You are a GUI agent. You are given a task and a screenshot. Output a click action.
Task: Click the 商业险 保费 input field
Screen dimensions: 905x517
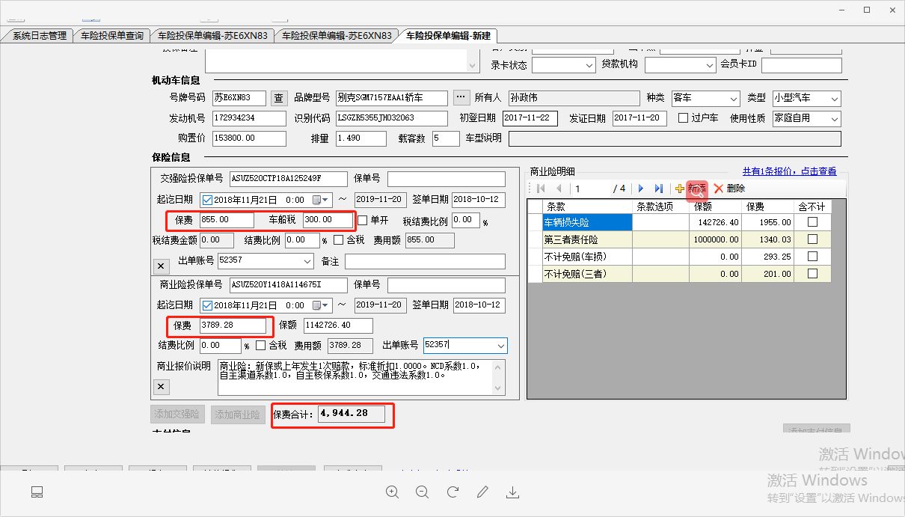point(232,325)
